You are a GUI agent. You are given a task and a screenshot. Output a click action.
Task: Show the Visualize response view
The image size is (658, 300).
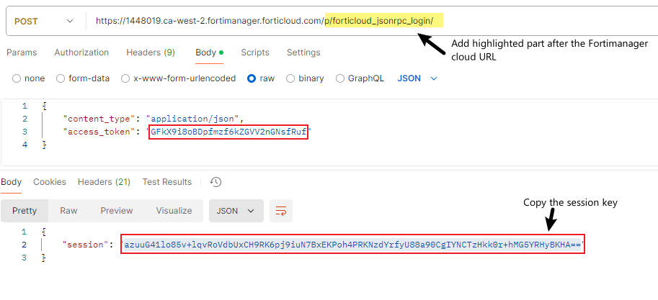click(174, 211)
